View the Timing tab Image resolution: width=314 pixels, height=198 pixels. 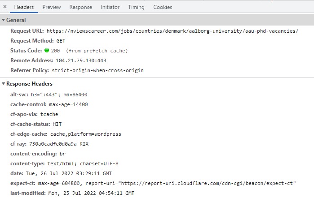pyautogui.click(x=136, y=7)
